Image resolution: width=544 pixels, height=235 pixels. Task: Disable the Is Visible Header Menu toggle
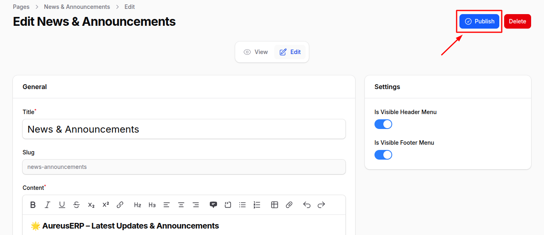[383, 124]
